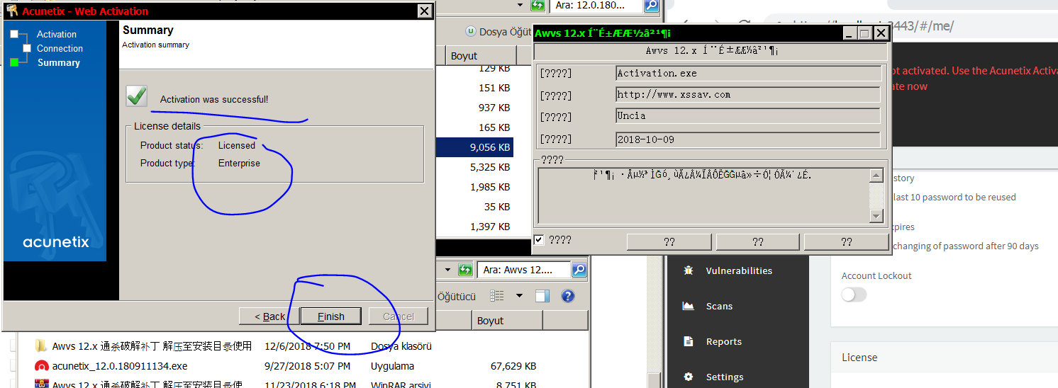Click the patch log scroll-down arrow
The width and height of the screenshot is (1058, 388).
coord(876,216)
